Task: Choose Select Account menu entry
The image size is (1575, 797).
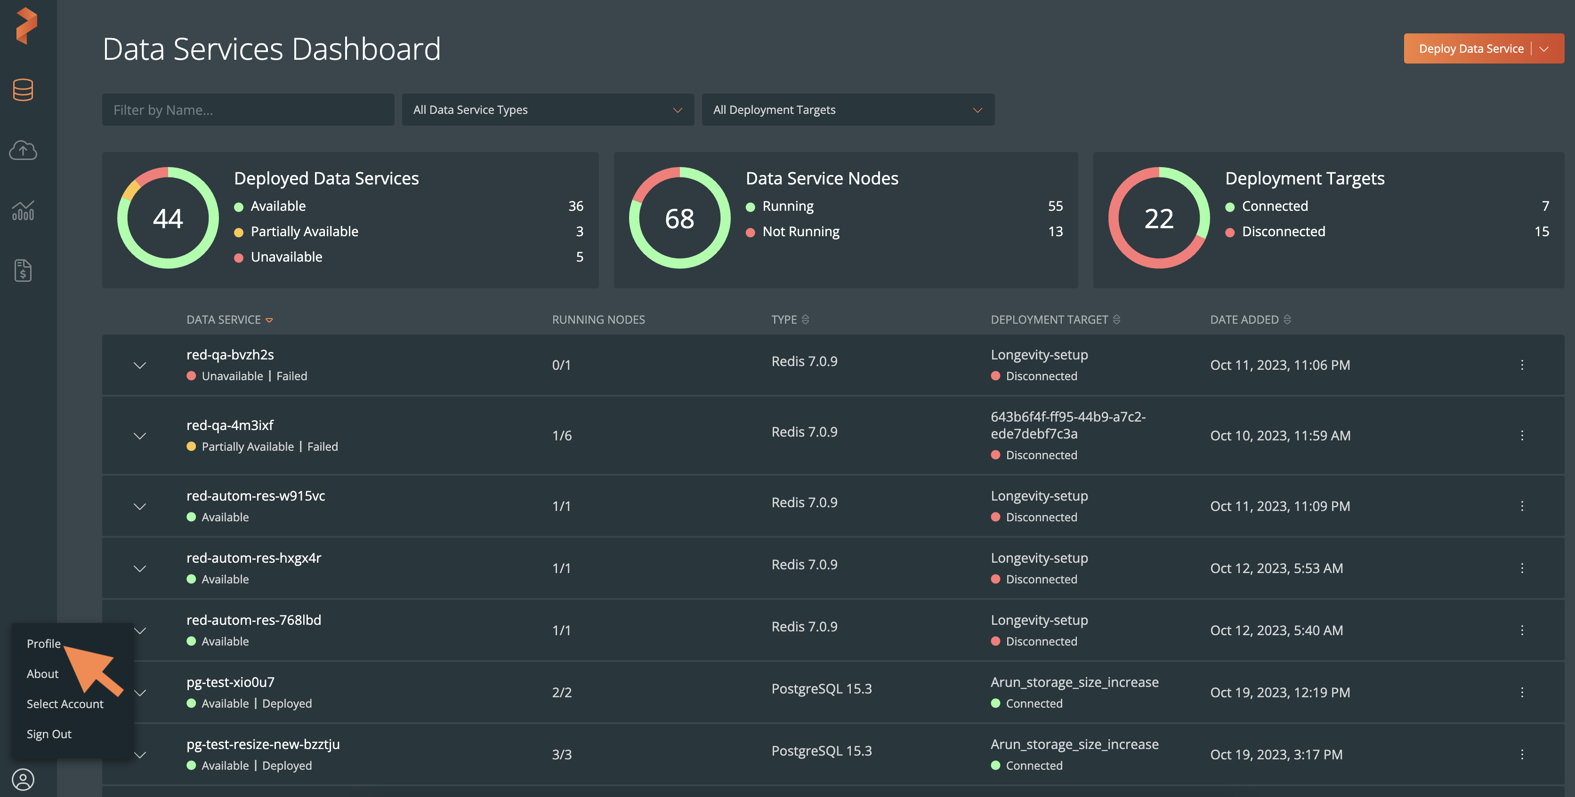Action: [x=65, y=703]
